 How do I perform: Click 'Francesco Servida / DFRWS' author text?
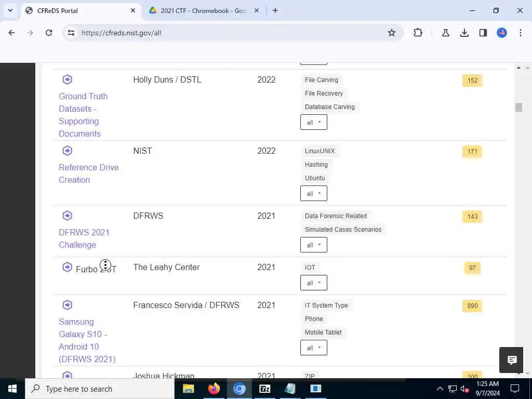pos(187,305)
